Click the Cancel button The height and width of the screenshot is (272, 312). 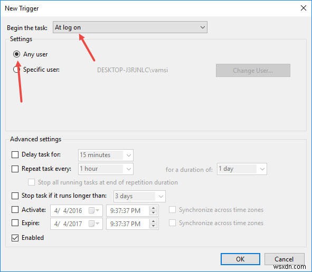284,259
